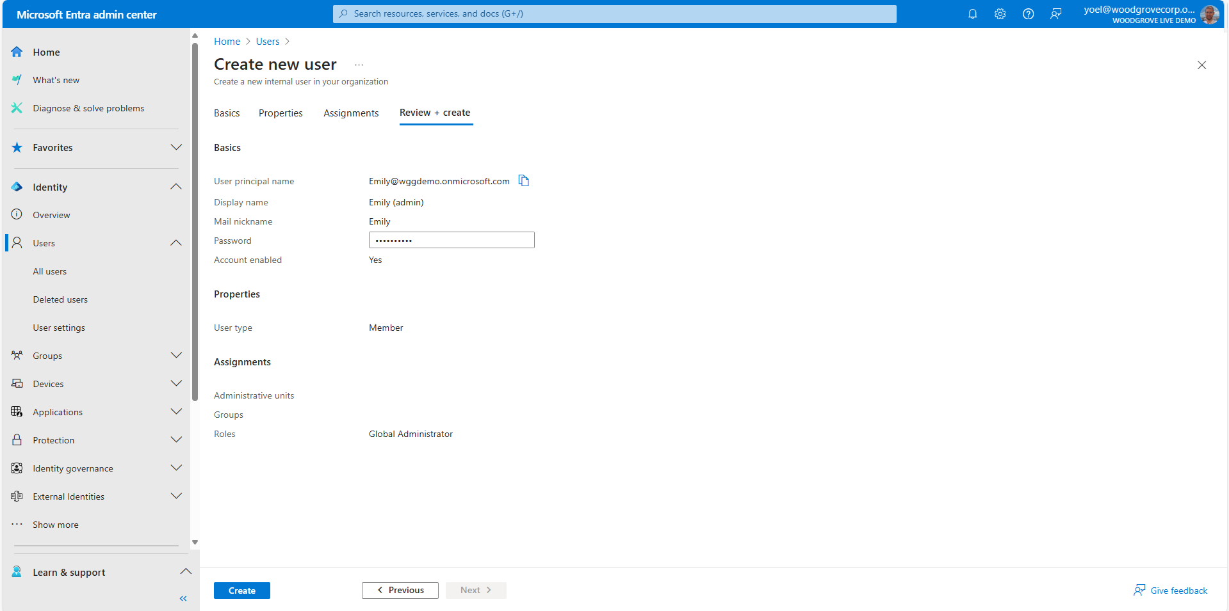Copy the user principal name to clipboard
Screen dimensions: 1229x611
tap(524, 181)
